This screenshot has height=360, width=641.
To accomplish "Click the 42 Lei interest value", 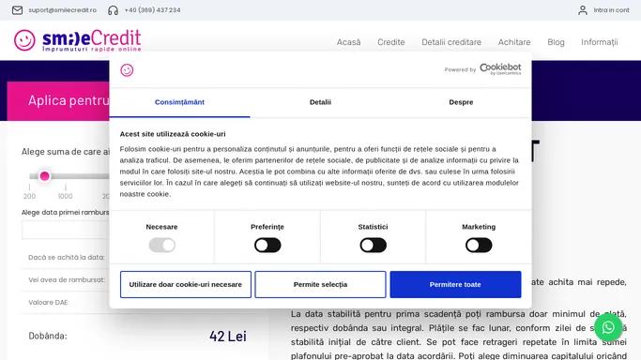I will (228, 337).
